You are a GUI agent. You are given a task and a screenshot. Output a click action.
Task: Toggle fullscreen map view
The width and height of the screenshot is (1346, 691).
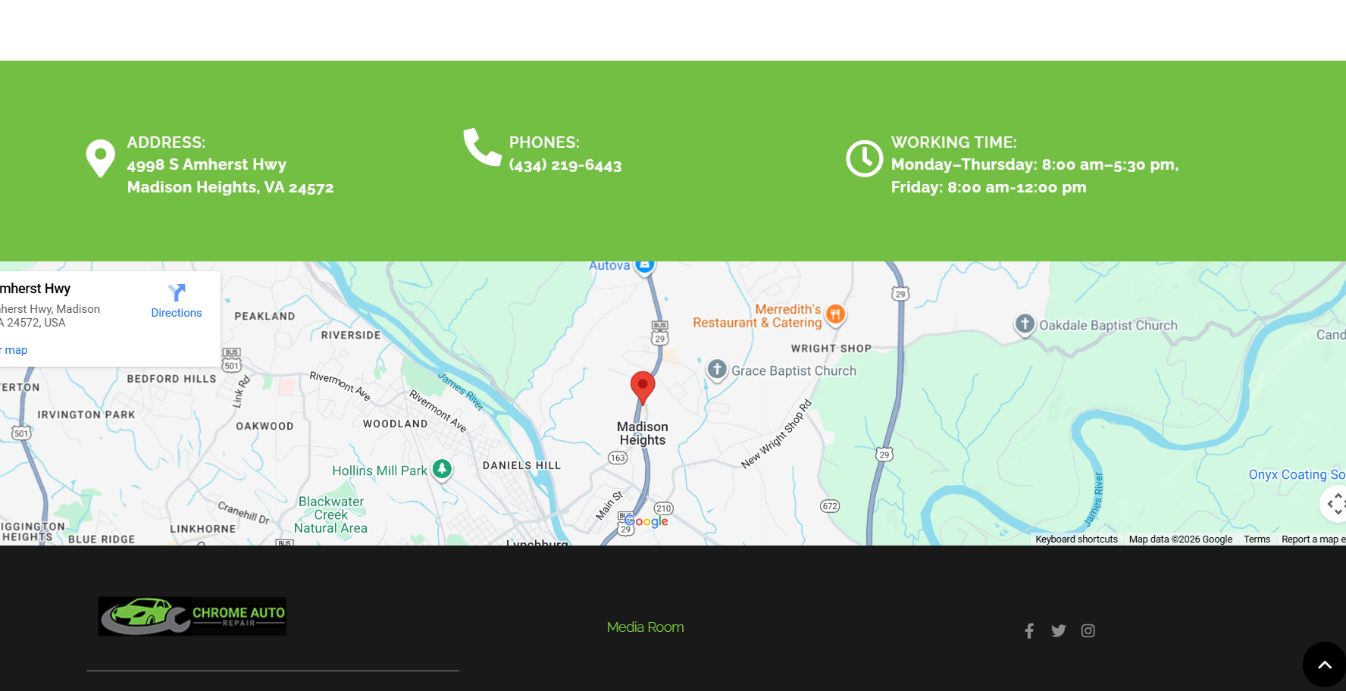(x=1335, y=504)
